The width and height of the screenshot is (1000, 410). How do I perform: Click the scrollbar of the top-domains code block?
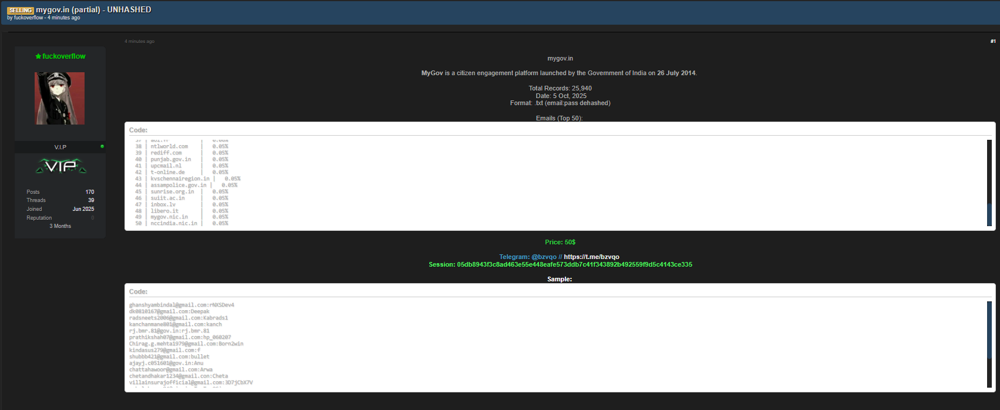989,183
